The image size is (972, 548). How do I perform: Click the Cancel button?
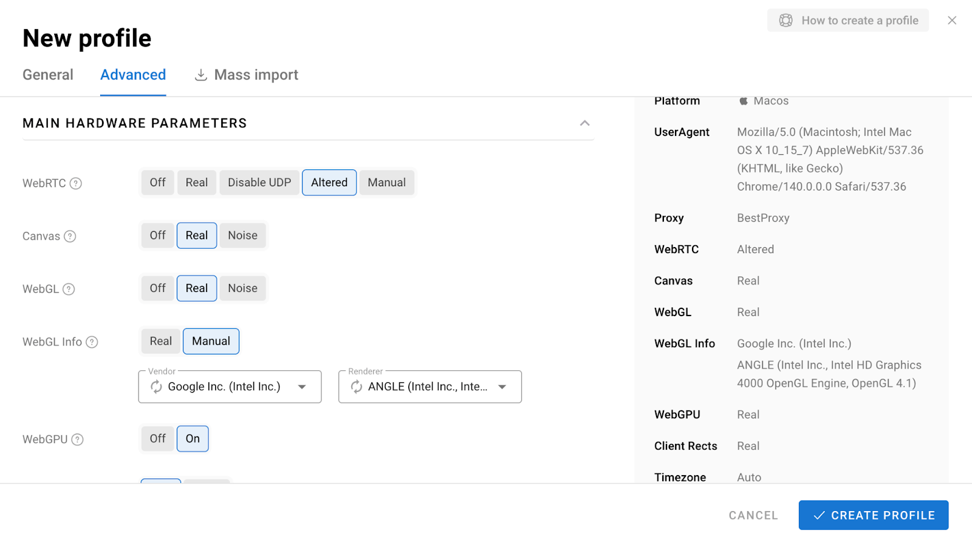tap(753, 515)
